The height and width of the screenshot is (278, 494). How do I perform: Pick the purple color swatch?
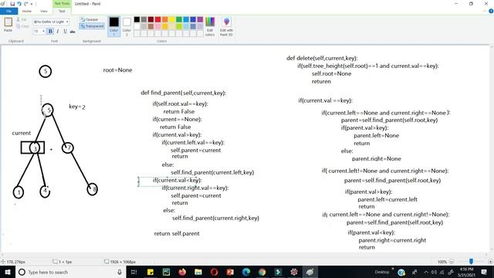click(200, 19)
